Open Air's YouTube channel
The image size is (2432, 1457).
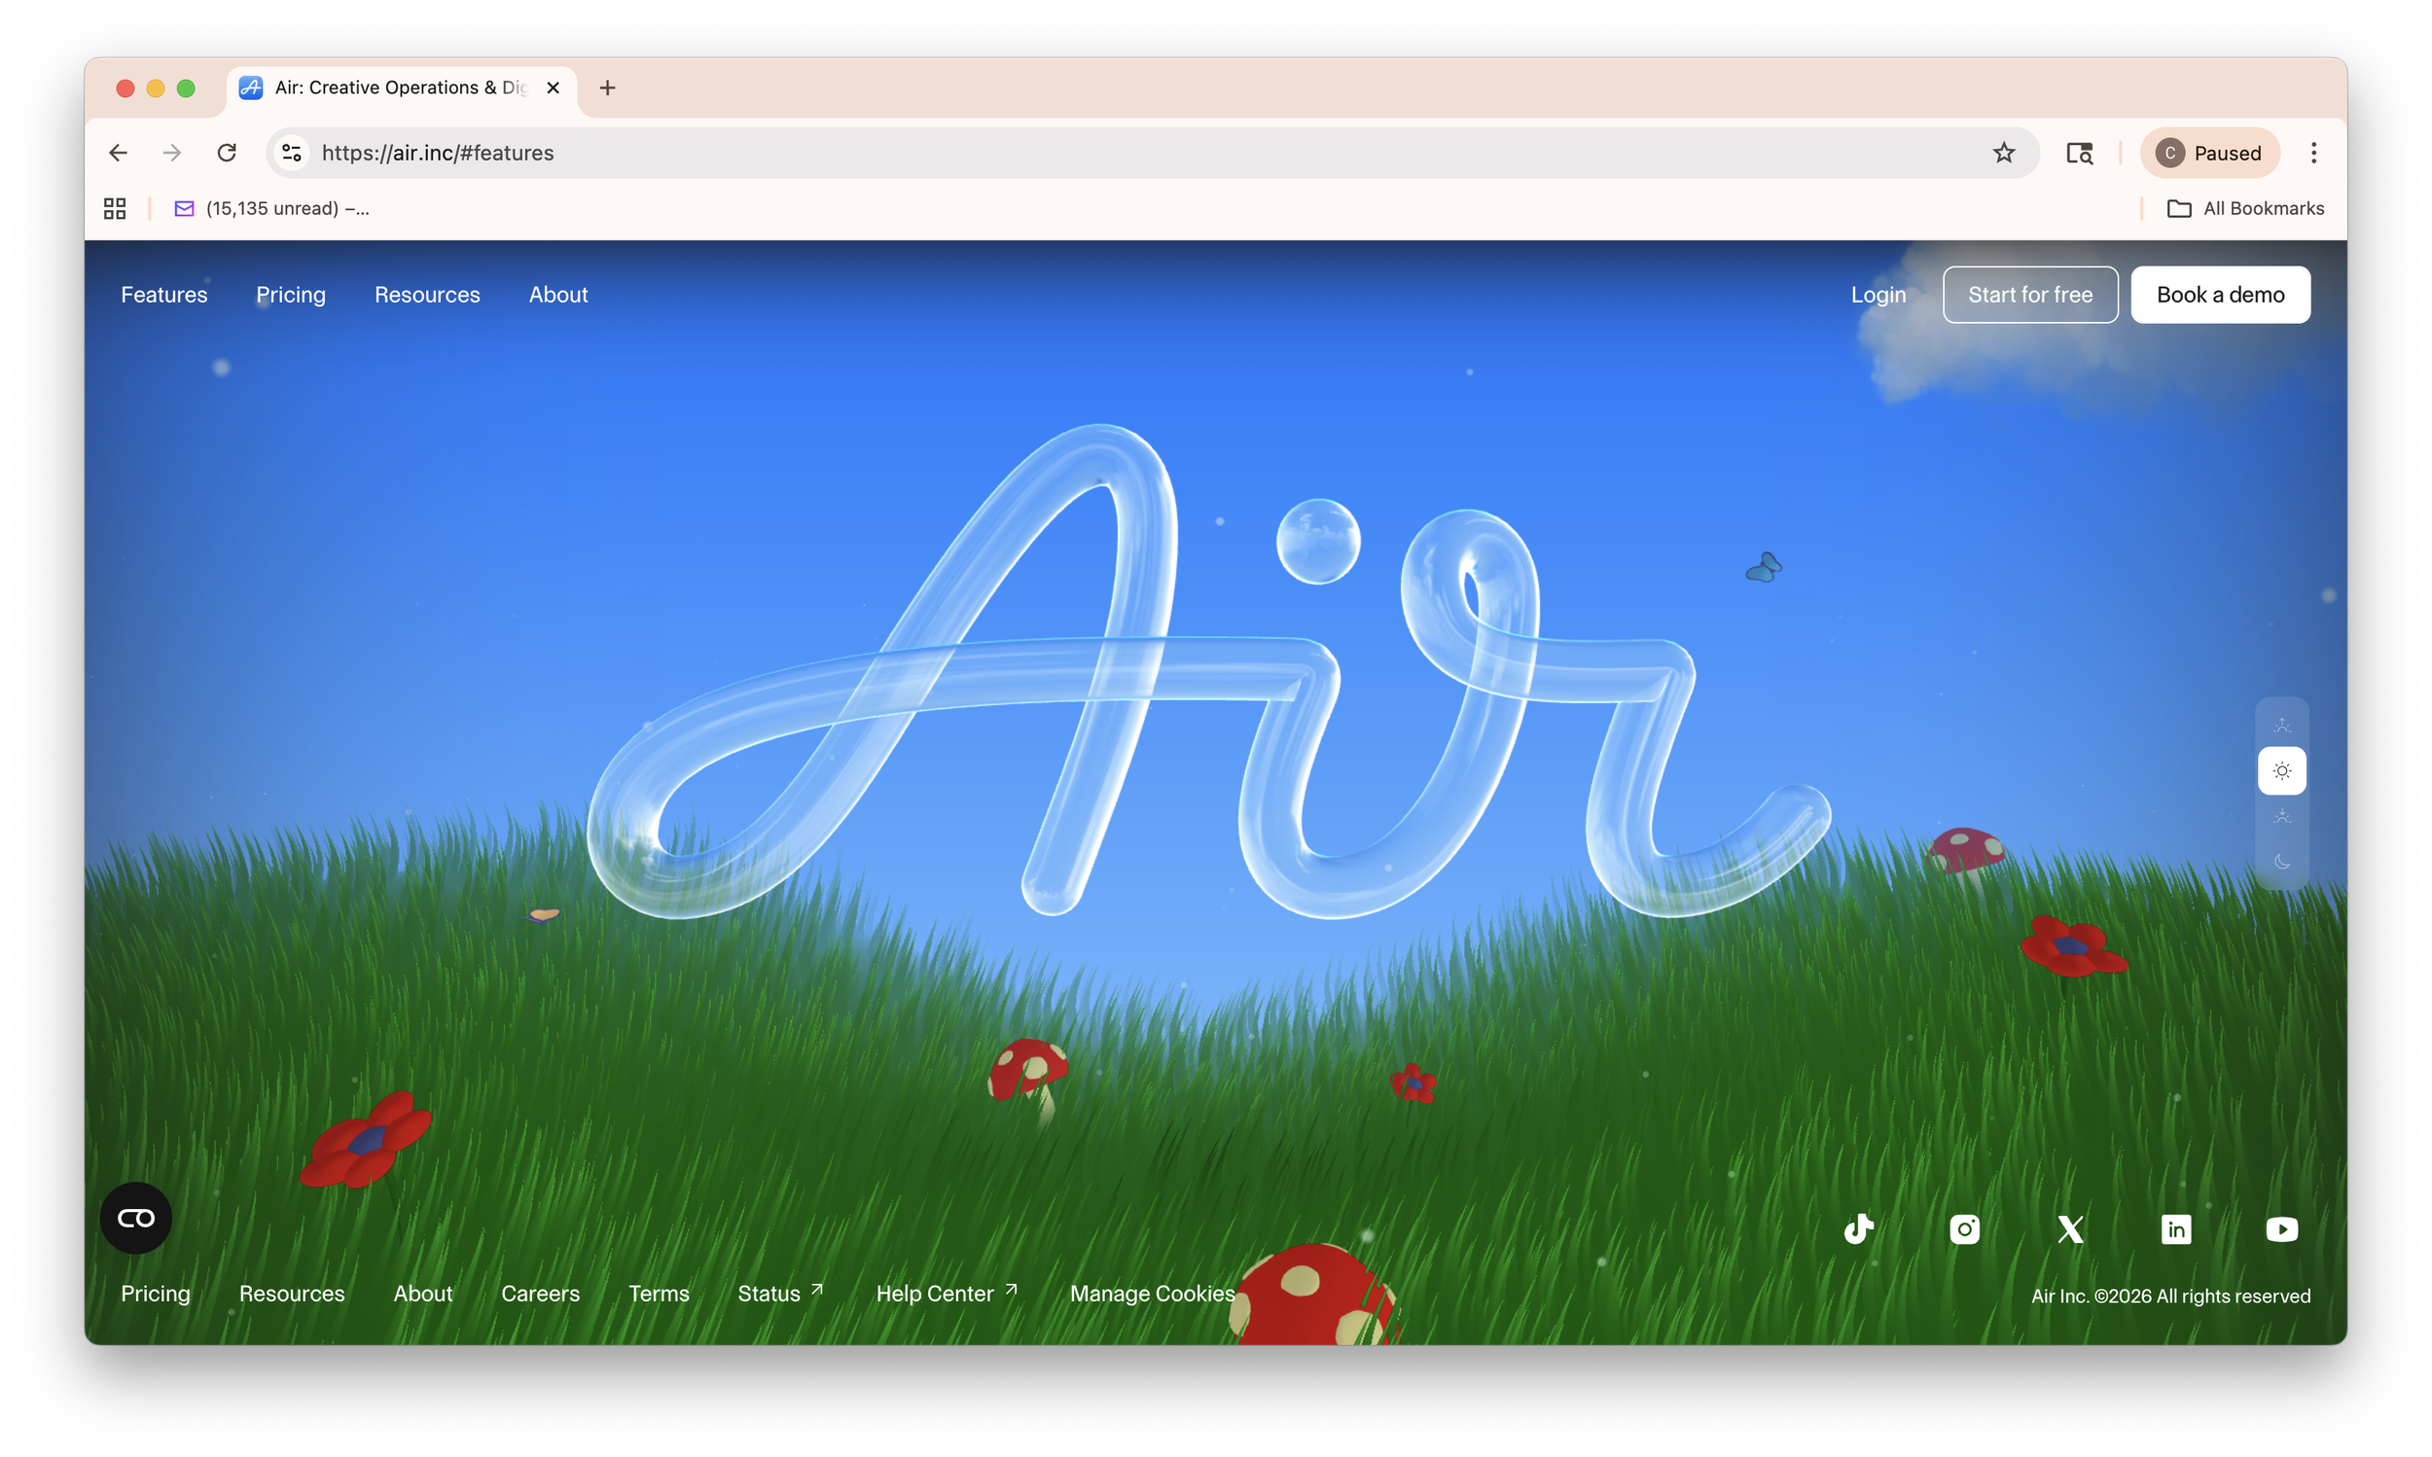click(2281, 1229)
